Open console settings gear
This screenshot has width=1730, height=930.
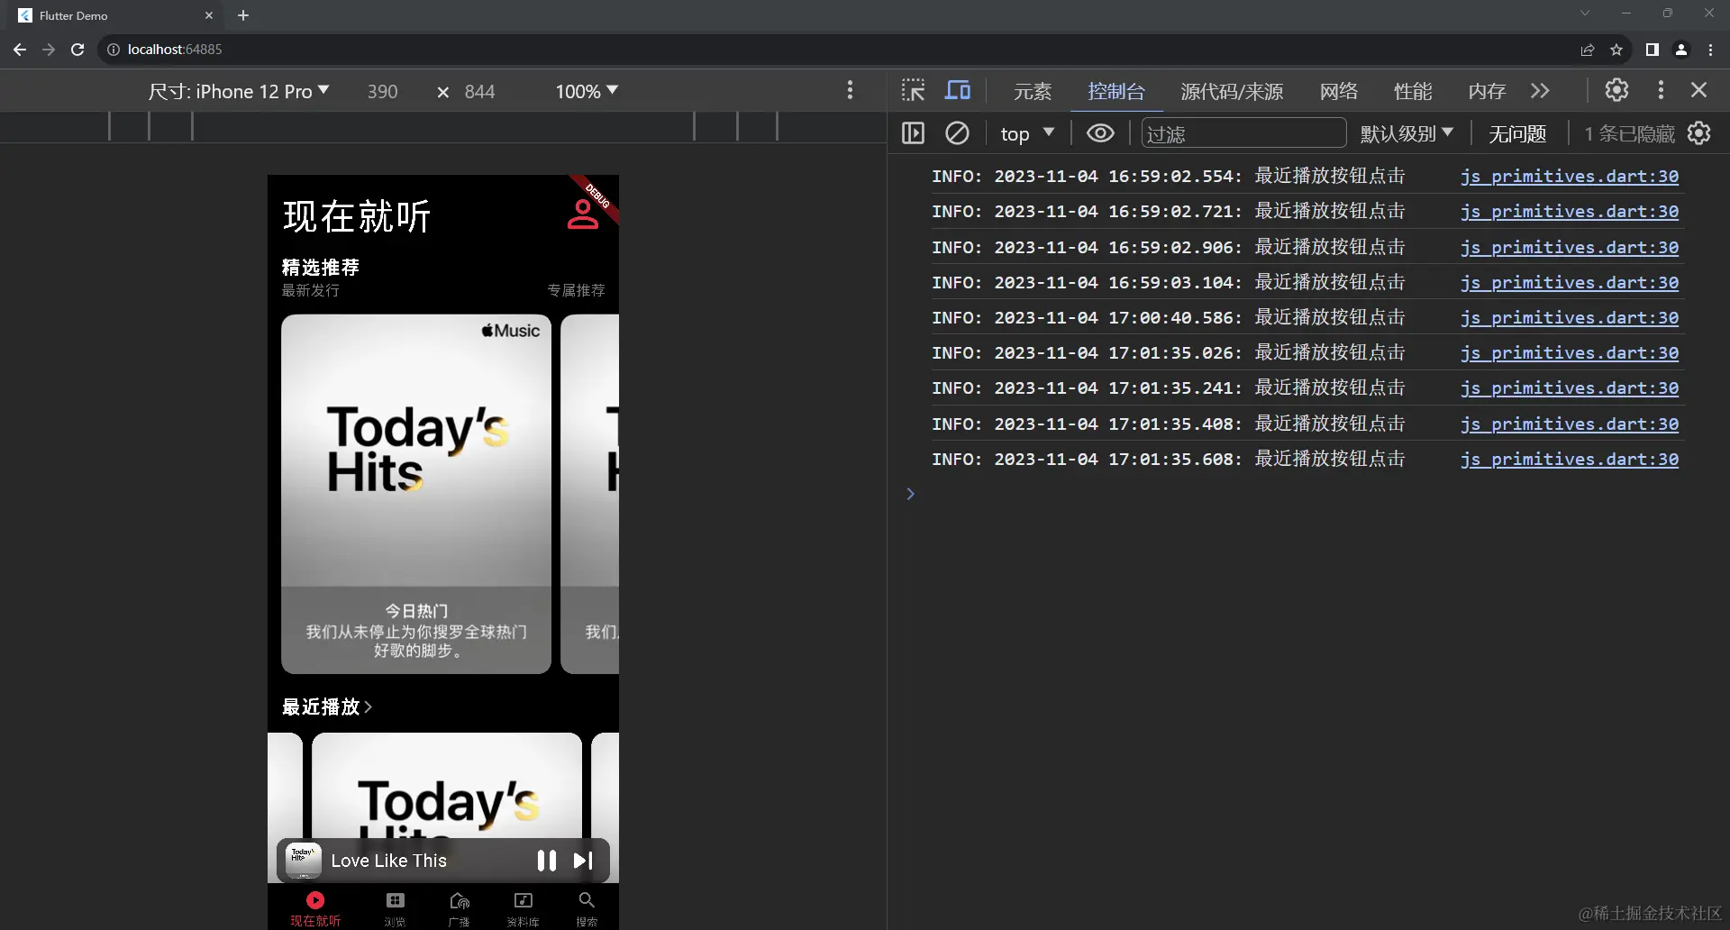[1698, 133]
